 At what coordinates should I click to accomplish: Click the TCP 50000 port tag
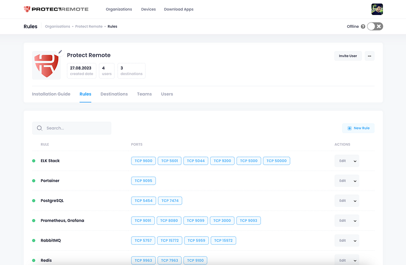[276, 161]
